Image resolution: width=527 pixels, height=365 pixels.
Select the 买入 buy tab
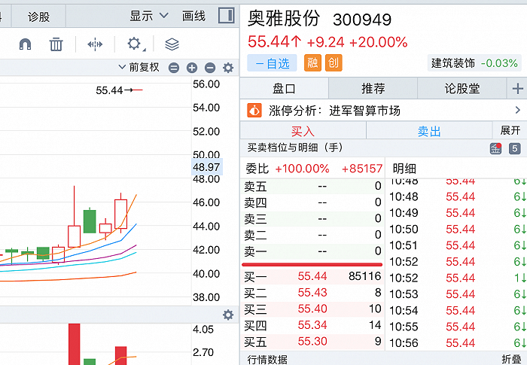[303, 131]
